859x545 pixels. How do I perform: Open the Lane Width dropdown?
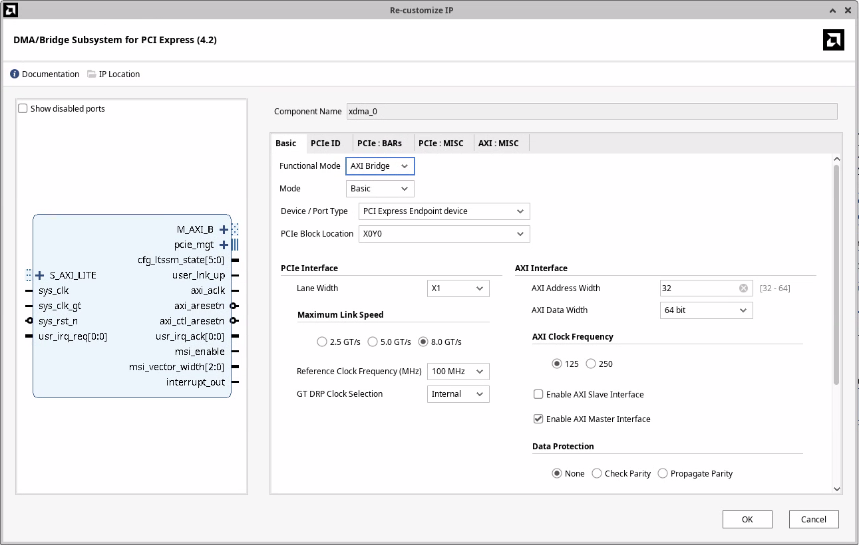[x=458, y=288]
